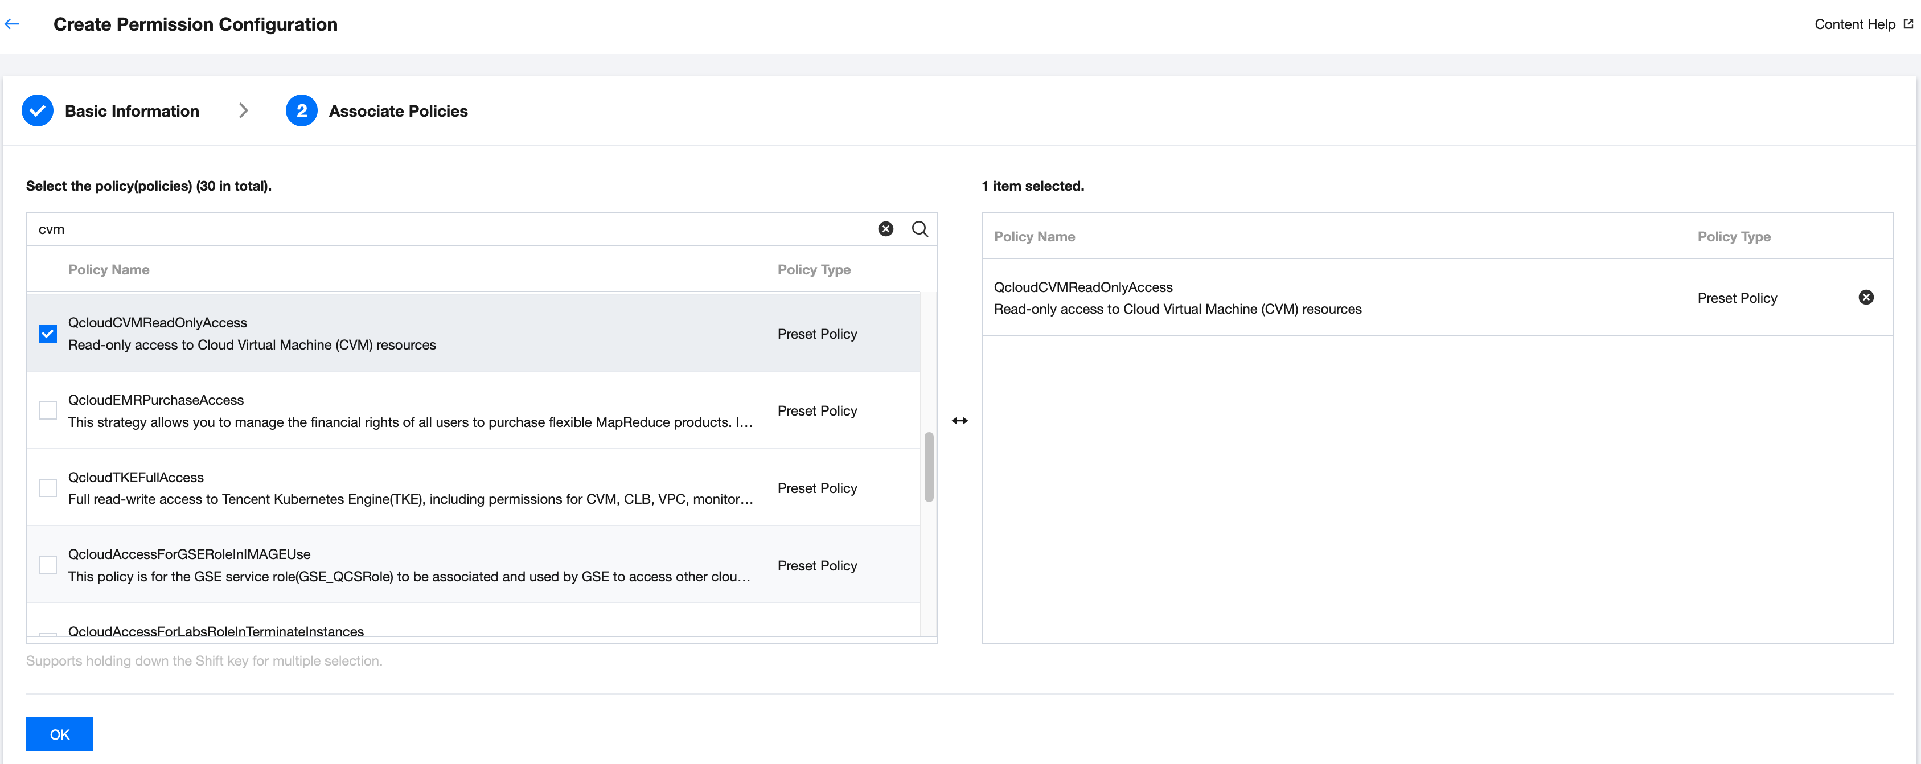Open Content Help external link icon
Image resolution: width=1921 pixels, height=764 pixels.
pos(1907,24)
